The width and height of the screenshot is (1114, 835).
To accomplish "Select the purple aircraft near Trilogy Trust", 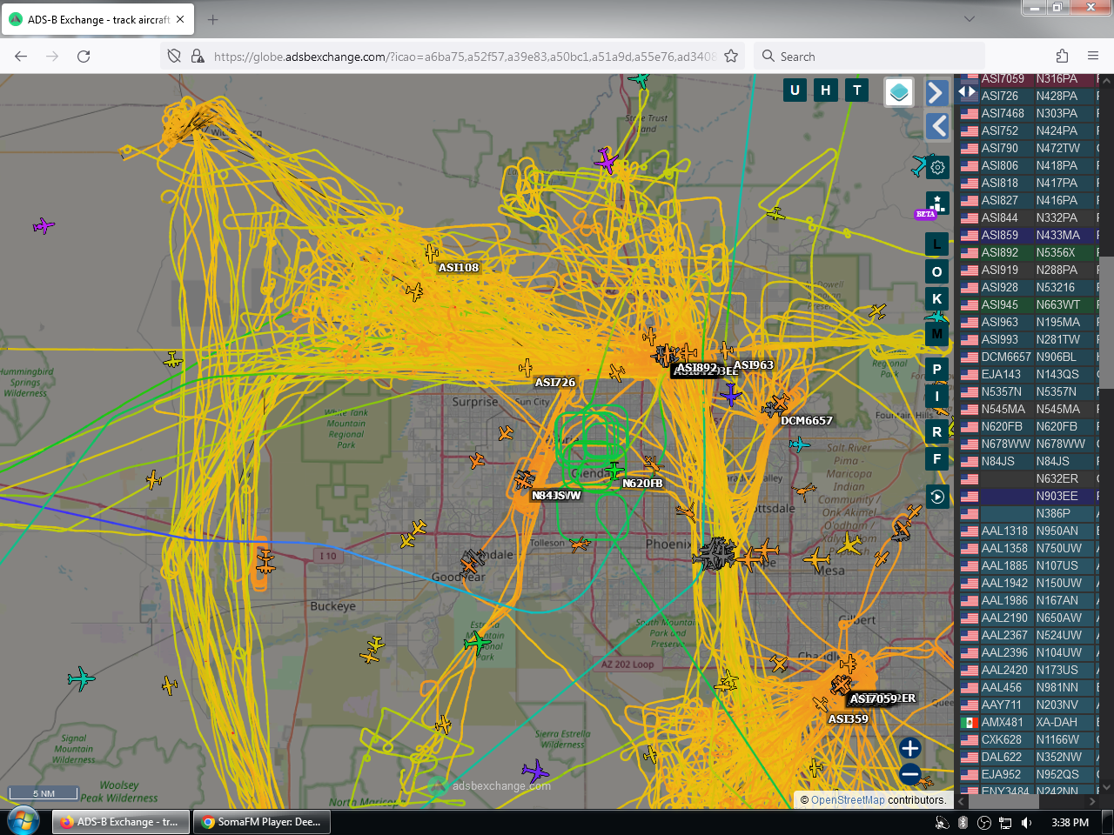I will (607, 161).
